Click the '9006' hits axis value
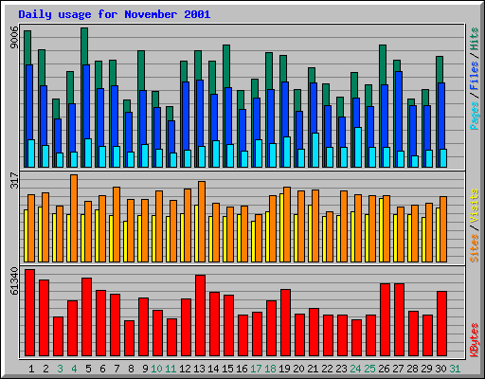 point(14,38)
